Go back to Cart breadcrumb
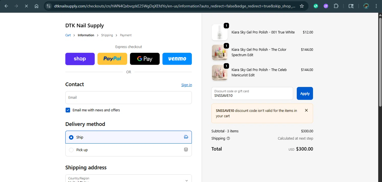Screen dimensions: 382x182 pos(68,35)
